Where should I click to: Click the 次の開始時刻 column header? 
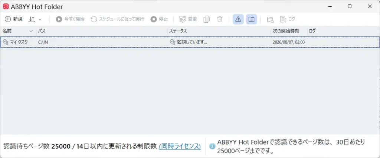pos(289,31)
